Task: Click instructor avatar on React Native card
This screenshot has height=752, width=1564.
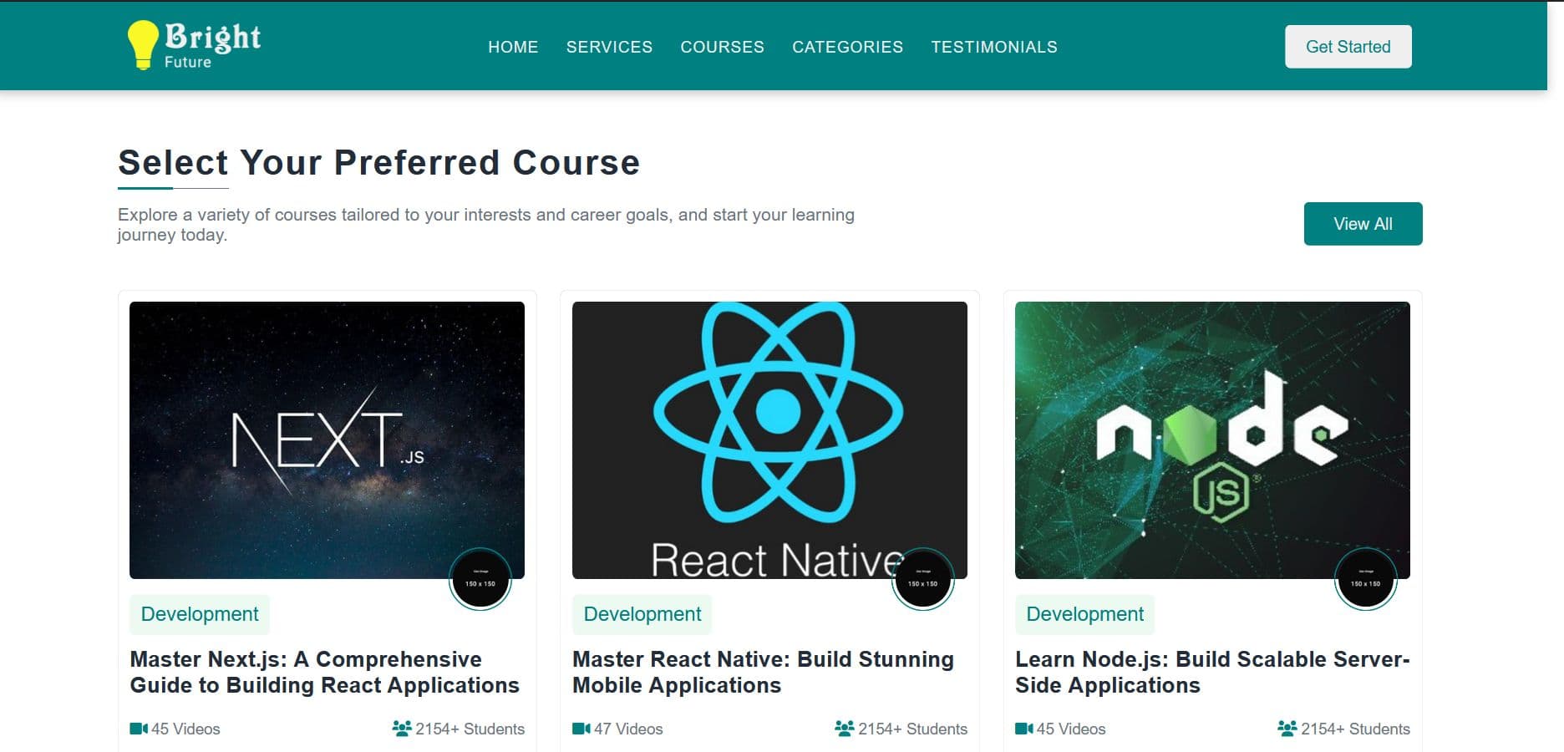Action: click(x=923, y=579)
